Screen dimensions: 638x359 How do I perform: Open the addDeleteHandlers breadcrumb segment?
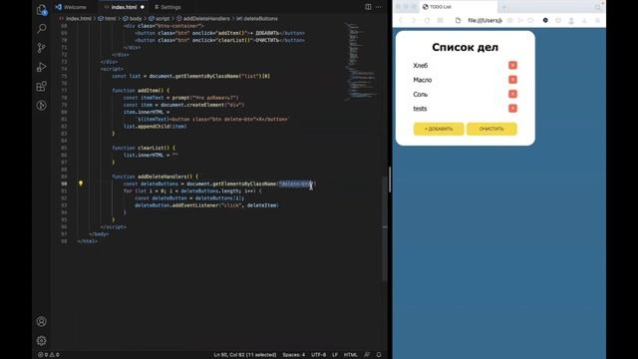click(203, 19)
